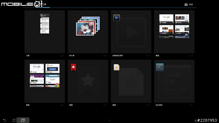Tap the system Home button
This screenshot has height=123, width=219.
(x=14, y=120)
